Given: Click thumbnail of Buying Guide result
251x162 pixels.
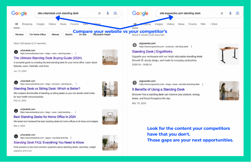Looking at the screenshot, I should point(110,57).
